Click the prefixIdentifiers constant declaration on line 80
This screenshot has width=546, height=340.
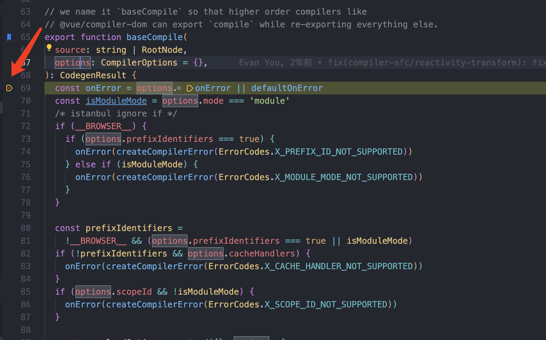[x=129, y=228]
